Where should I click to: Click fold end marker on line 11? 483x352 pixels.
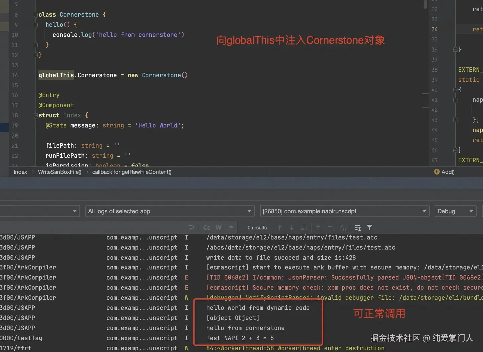36,45
